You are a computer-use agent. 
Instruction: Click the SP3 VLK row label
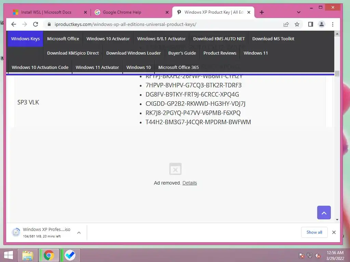tap(28, 102)
